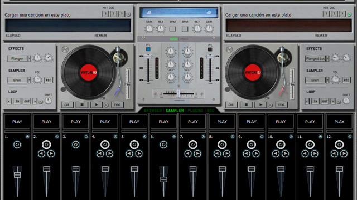
Task: Toggle the option circle at top of sampler slot 8
Action: (233, 137)
